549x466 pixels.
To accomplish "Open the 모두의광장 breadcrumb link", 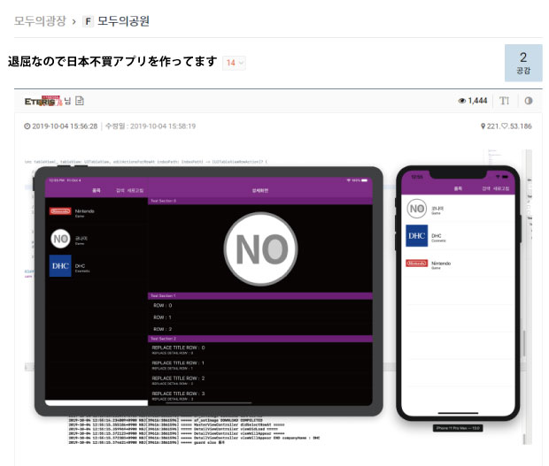I will [x=40, y=20].
